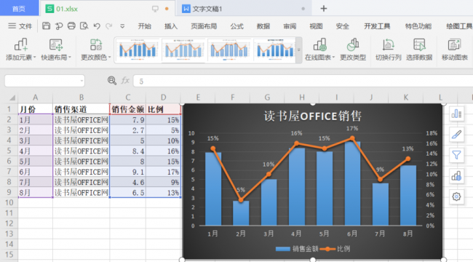Open the Name Box dropdown arrow
473x262 pixels.
point(82,81)
